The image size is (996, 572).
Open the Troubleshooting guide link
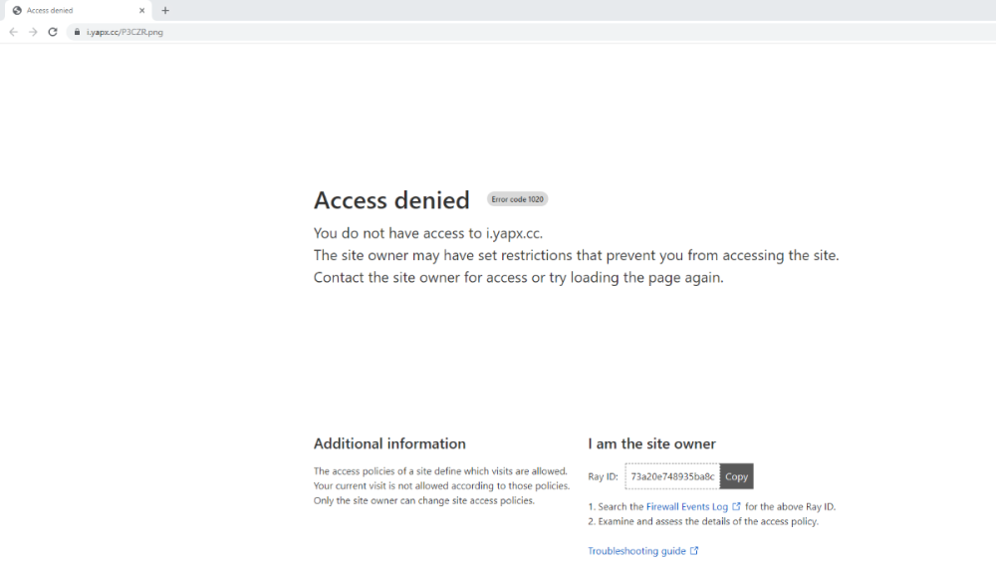pyautogui.click(x=636, y=551)
